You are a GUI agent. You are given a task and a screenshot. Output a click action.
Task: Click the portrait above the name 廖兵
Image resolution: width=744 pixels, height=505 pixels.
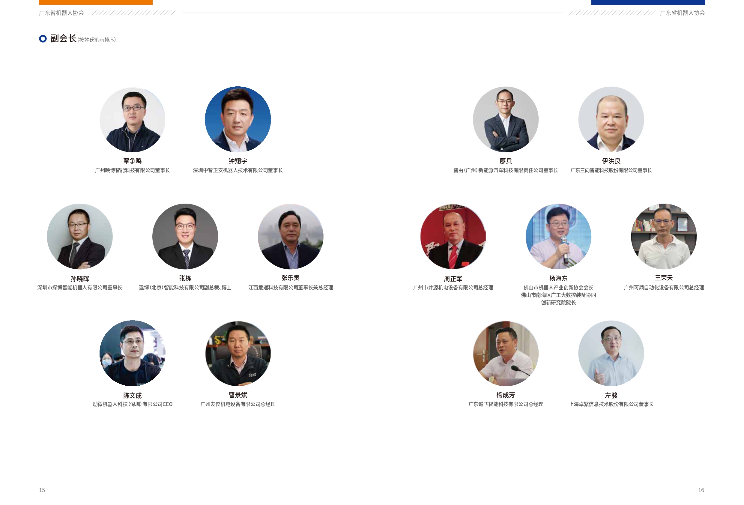point(506,119)
